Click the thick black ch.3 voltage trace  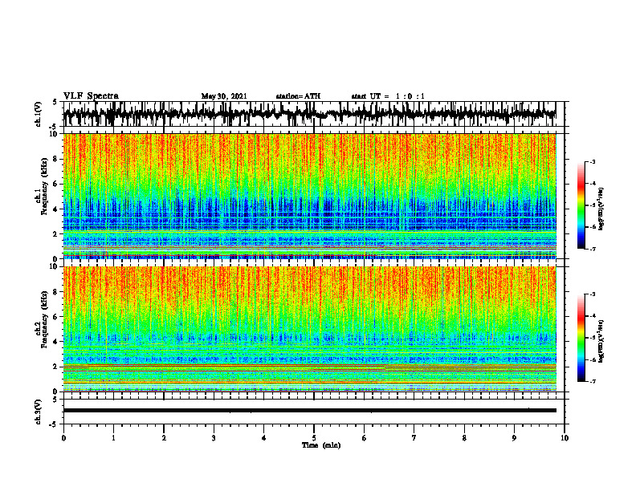309,411
